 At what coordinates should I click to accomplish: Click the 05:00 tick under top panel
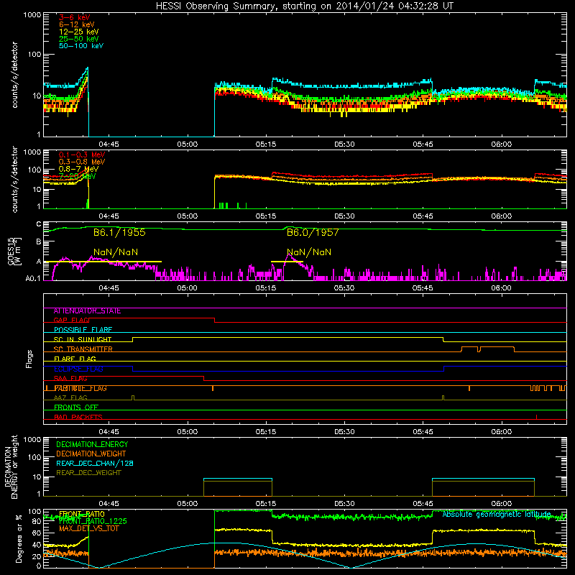click(x=188, y=144)
